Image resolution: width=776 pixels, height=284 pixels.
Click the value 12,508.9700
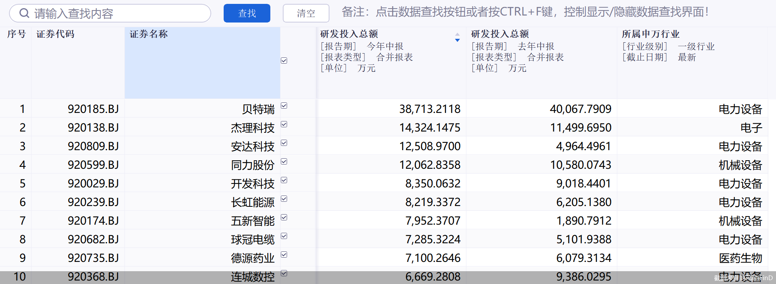430,146
